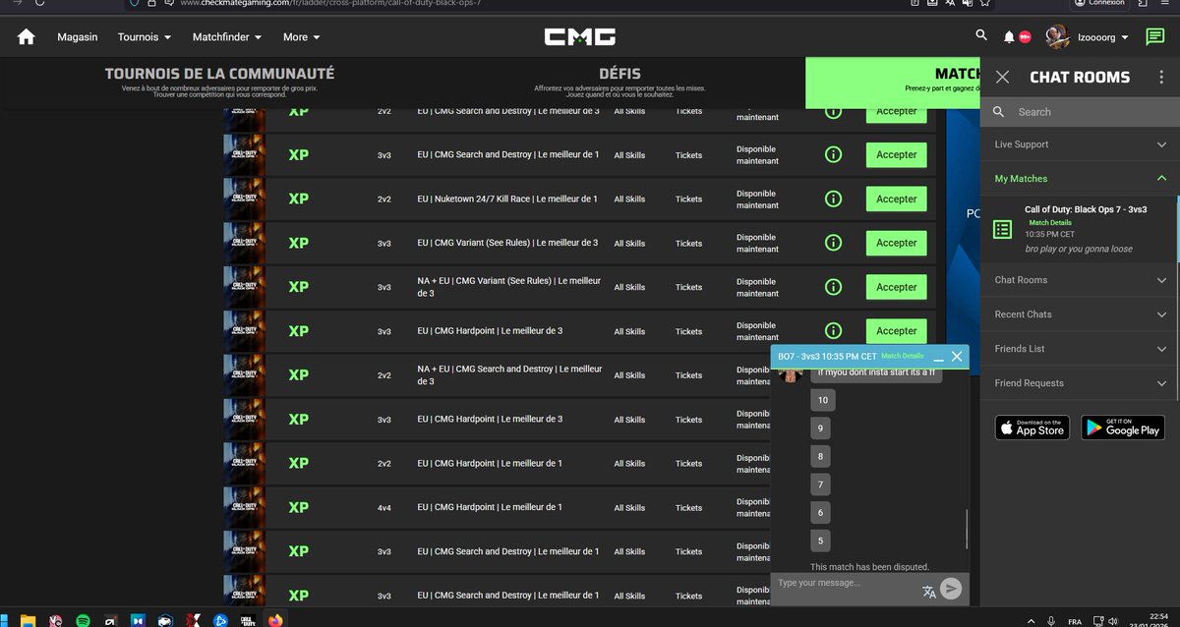Click the chat message reading 10
Screen dimensions: 1180x627
pyautogui.click(x=822, y=400)
